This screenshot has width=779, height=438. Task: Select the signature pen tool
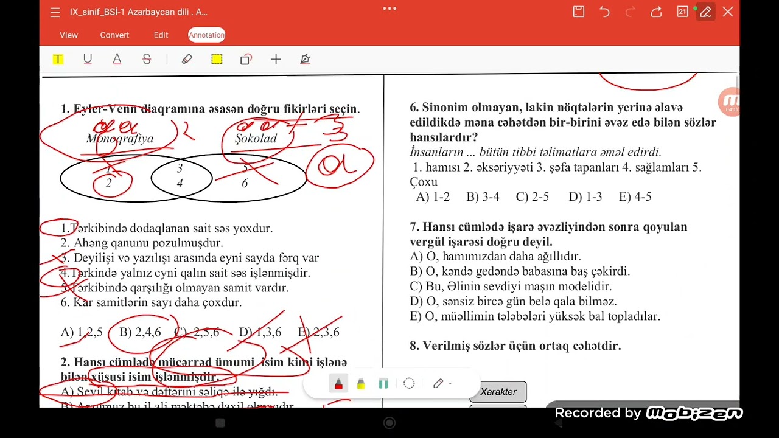(306, 59)
